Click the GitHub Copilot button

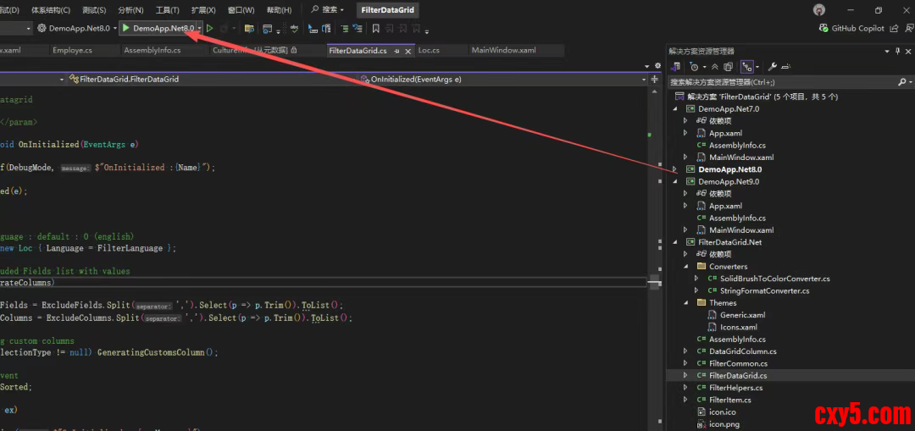(852, 29)
